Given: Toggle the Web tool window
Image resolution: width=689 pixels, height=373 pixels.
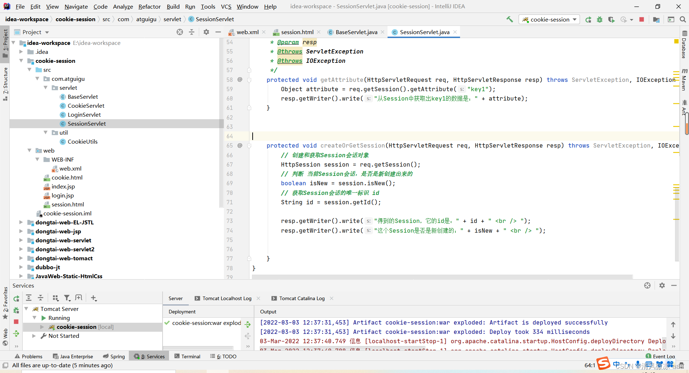Looking at the screenshot, I should 5,337.
